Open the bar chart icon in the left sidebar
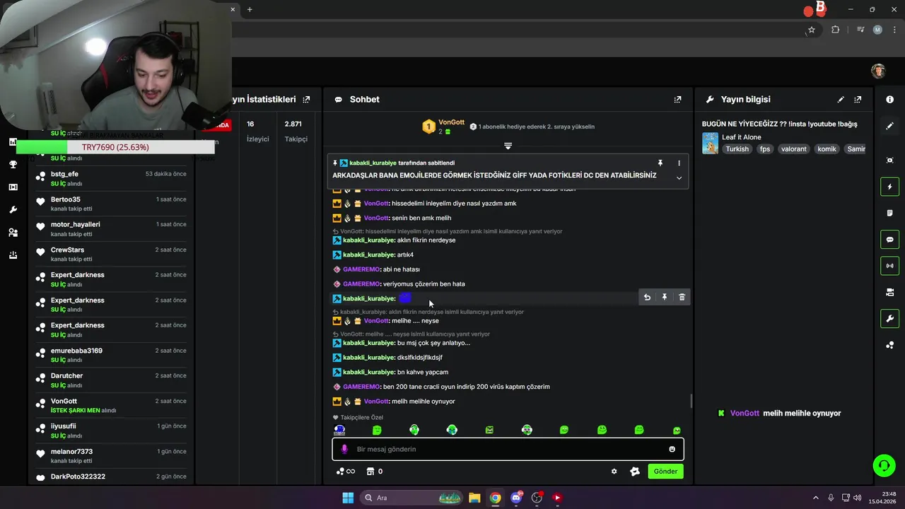 pos(13,142)
